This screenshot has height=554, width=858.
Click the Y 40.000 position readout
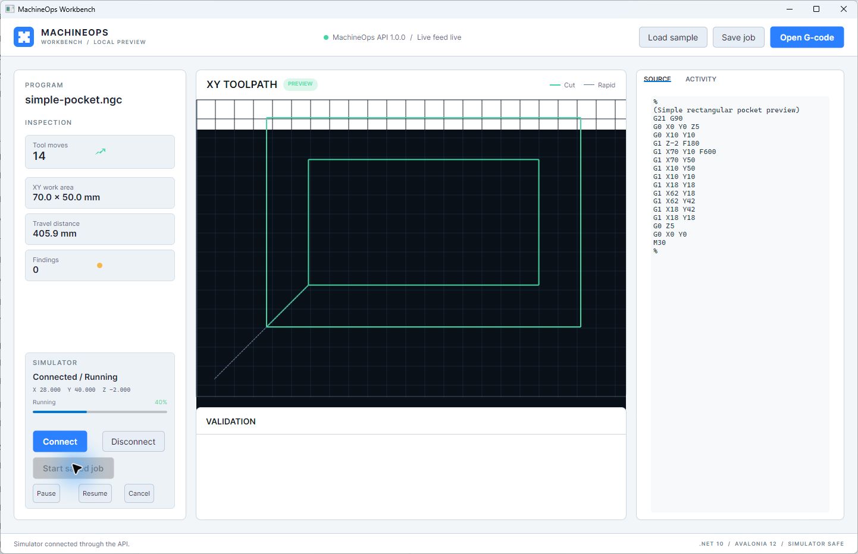[82, 390]
